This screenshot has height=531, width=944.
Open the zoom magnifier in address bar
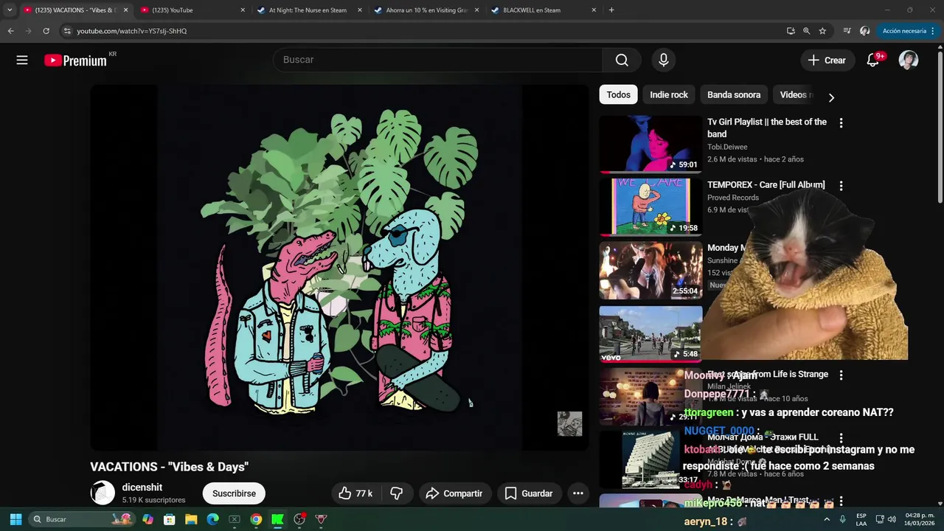click(806, 31)
